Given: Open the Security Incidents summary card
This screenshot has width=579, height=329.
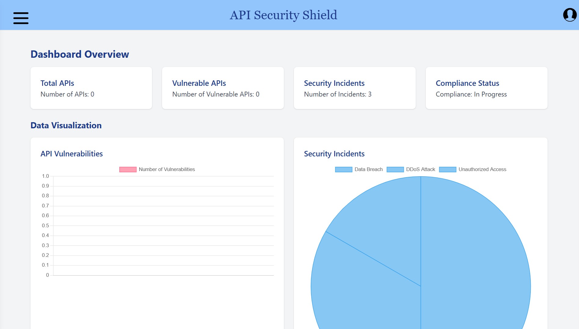Looking at the screenshot, I should click(355, 88).
